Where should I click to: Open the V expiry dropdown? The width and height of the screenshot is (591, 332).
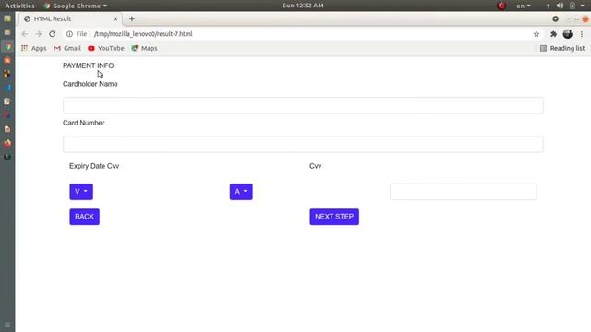pyautogui.click(x=81, y=192)
